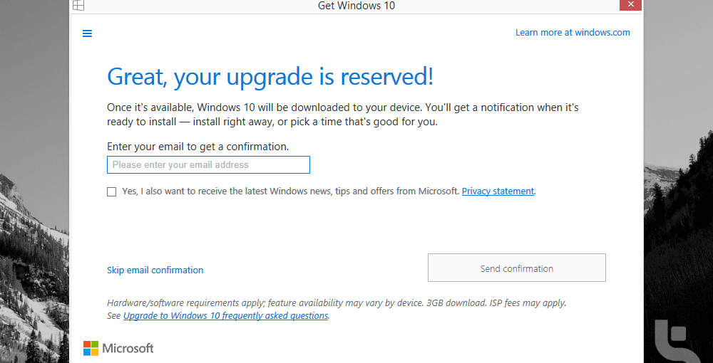713x363 pixels.
Task: Open the Privacy statement link
Action: point(498,191)
